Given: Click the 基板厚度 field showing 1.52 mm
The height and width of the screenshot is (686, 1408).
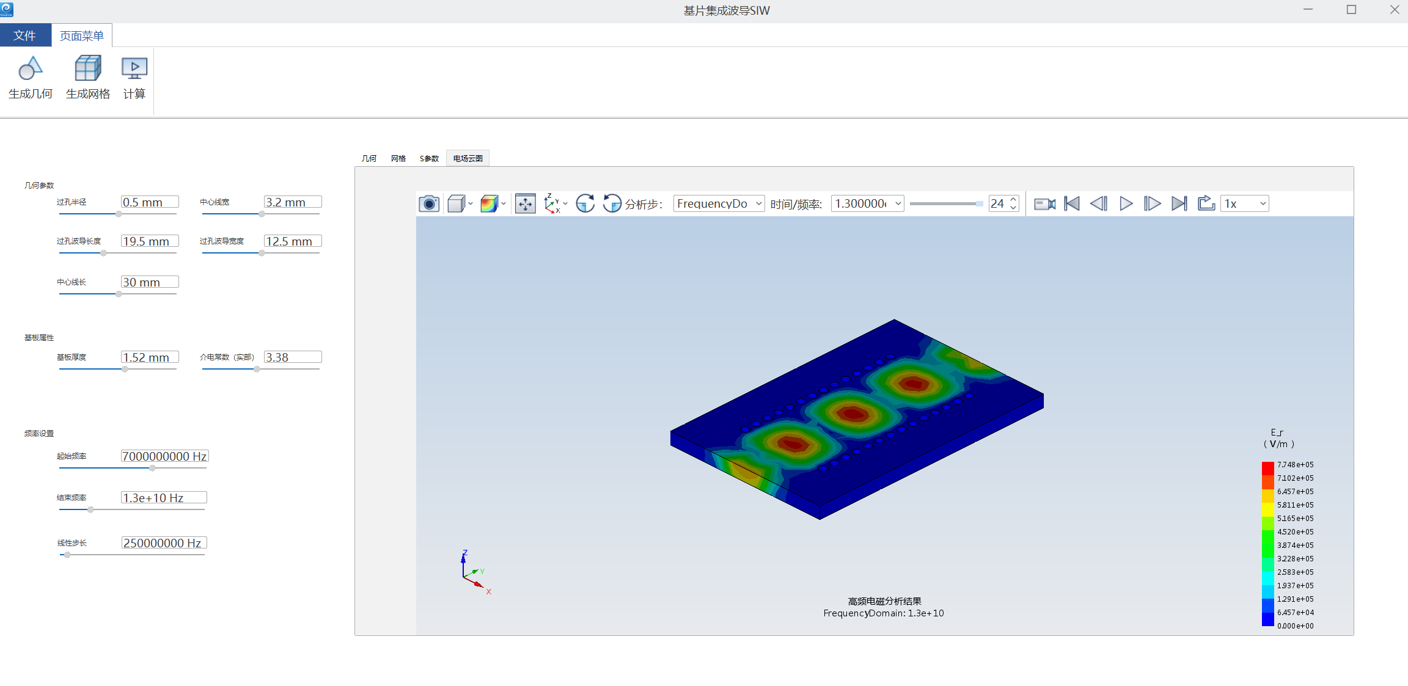Looking at the screenshot, I should (150, 357).
